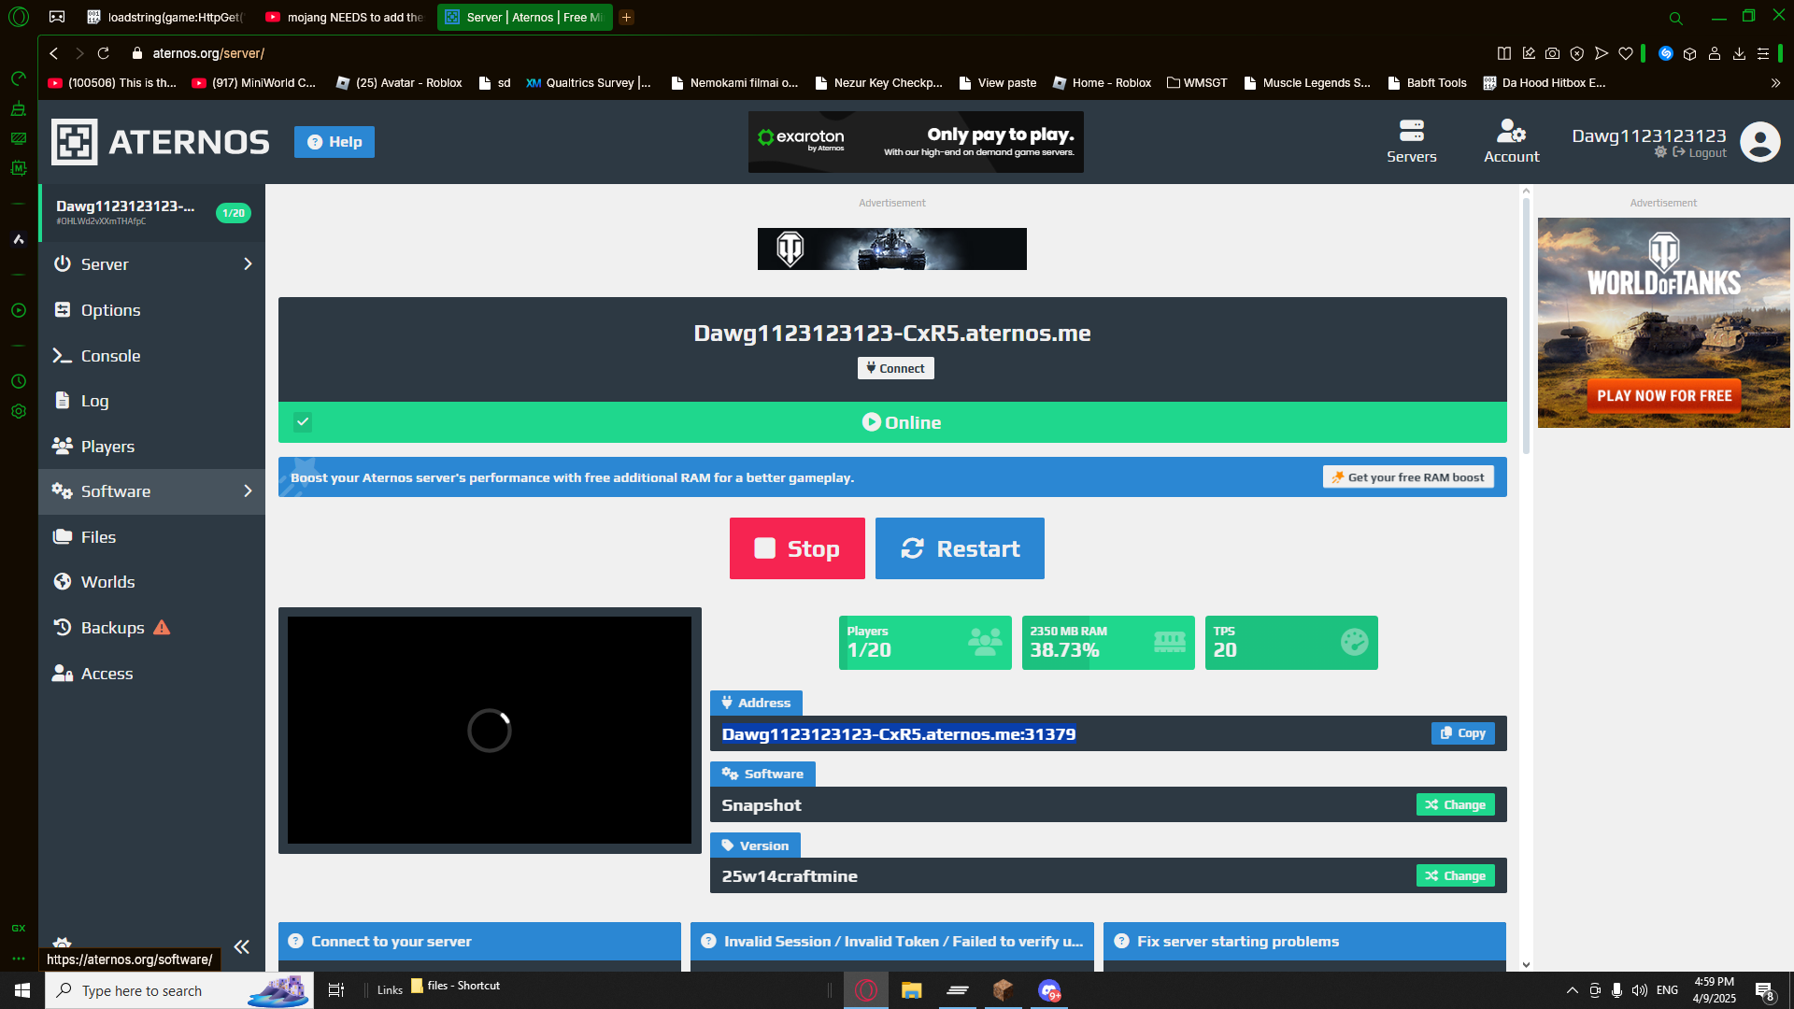Open the Connect to your server help card
Viewport: 1794px width, 1009px height.
point(479,942)
